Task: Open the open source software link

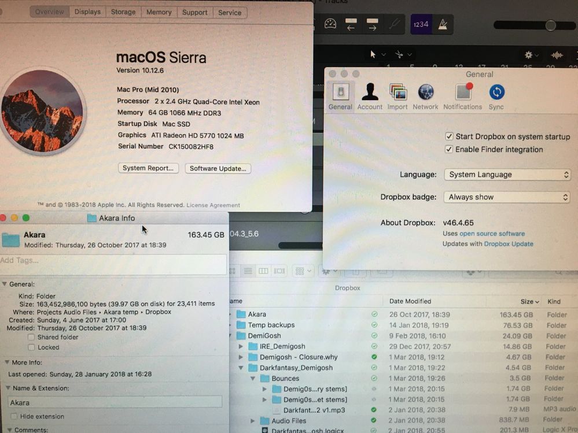Action: [x=492, y=234]
